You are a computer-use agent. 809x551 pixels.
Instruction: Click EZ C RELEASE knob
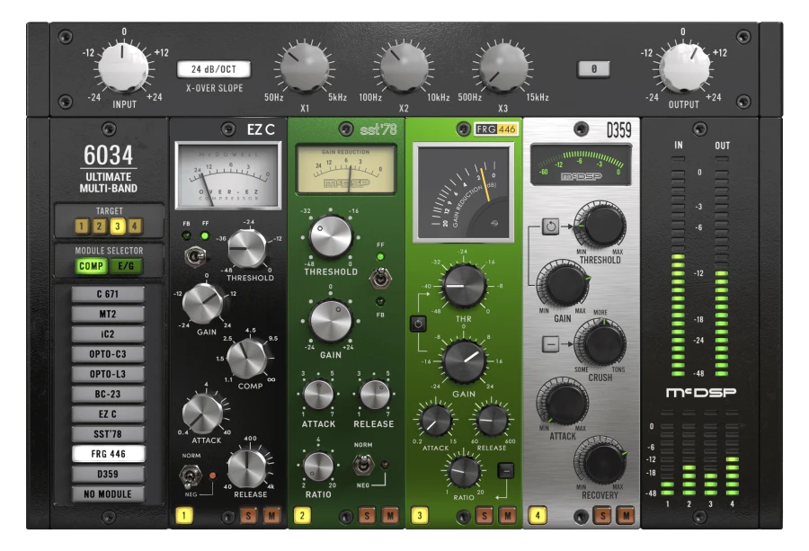coord(247,468)
